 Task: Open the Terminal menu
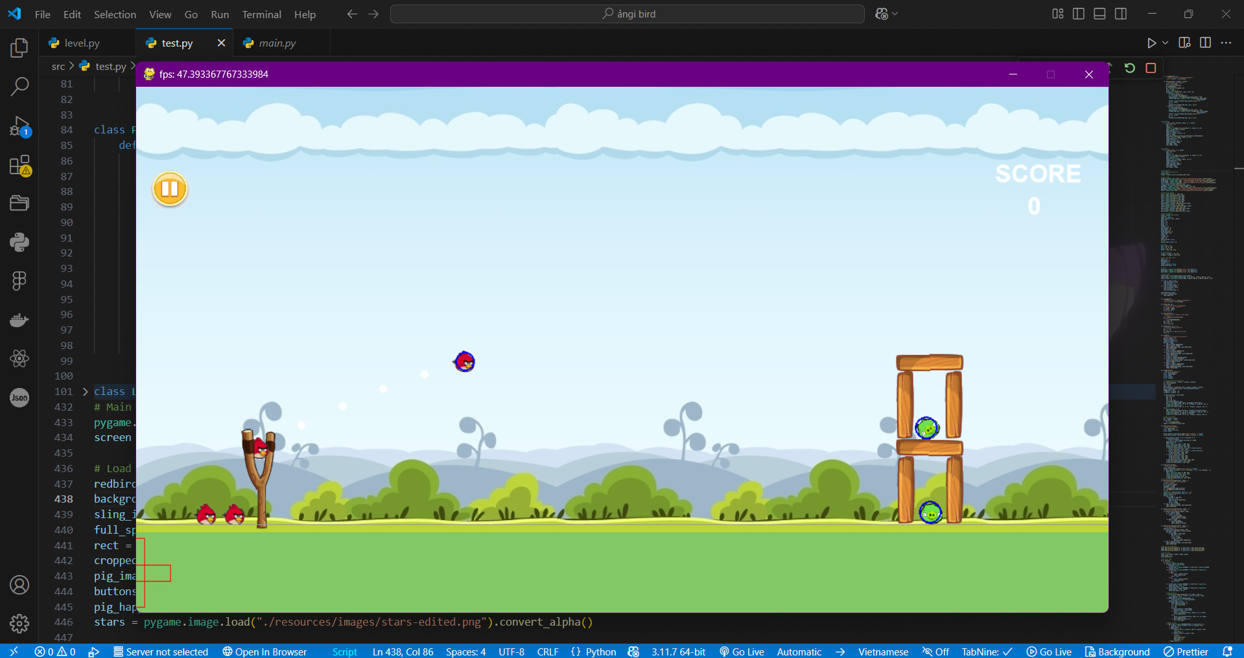pyautogui.click(x=261, y=14)
